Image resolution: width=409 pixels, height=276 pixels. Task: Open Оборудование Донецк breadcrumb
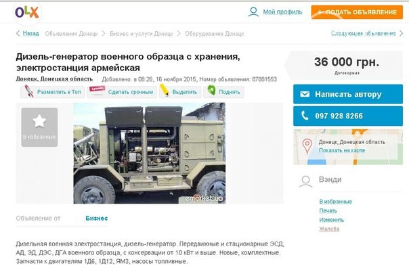coord(215,34)
